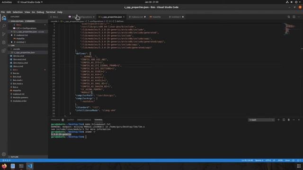
Task: Collapse the Open Editors section
Action: [28, 21]
